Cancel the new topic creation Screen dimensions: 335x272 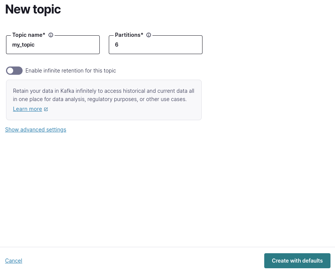pos(14,261)
